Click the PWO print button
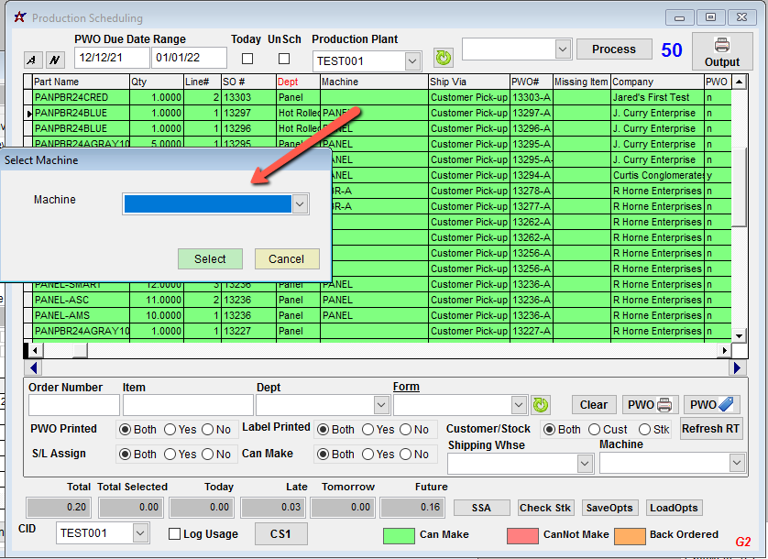This screenshot has height=559, width=768. point(650,404)
